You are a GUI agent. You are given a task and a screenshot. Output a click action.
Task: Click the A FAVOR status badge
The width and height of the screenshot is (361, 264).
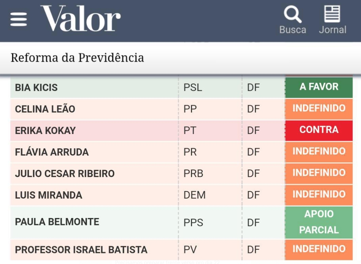(319, 87)
